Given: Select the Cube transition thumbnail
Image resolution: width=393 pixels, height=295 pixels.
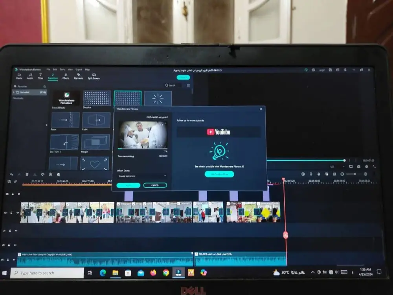Looking at the screenshot, I should click(96, 120).
